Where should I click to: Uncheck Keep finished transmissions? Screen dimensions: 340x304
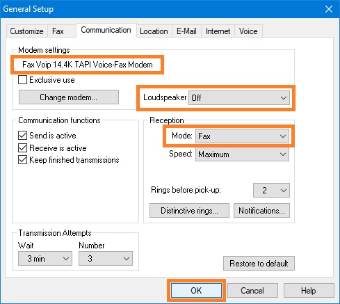22,160
